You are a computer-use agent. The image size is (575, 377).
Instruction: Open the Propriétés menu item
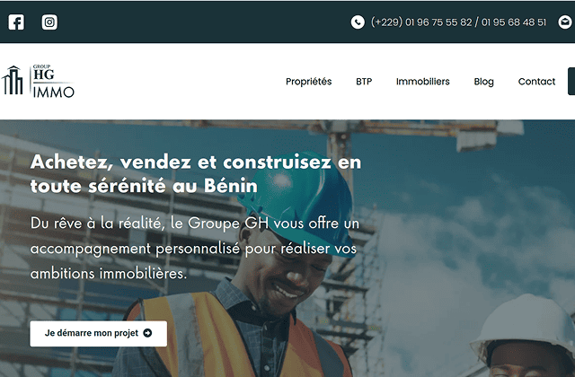tap(308, 82)
